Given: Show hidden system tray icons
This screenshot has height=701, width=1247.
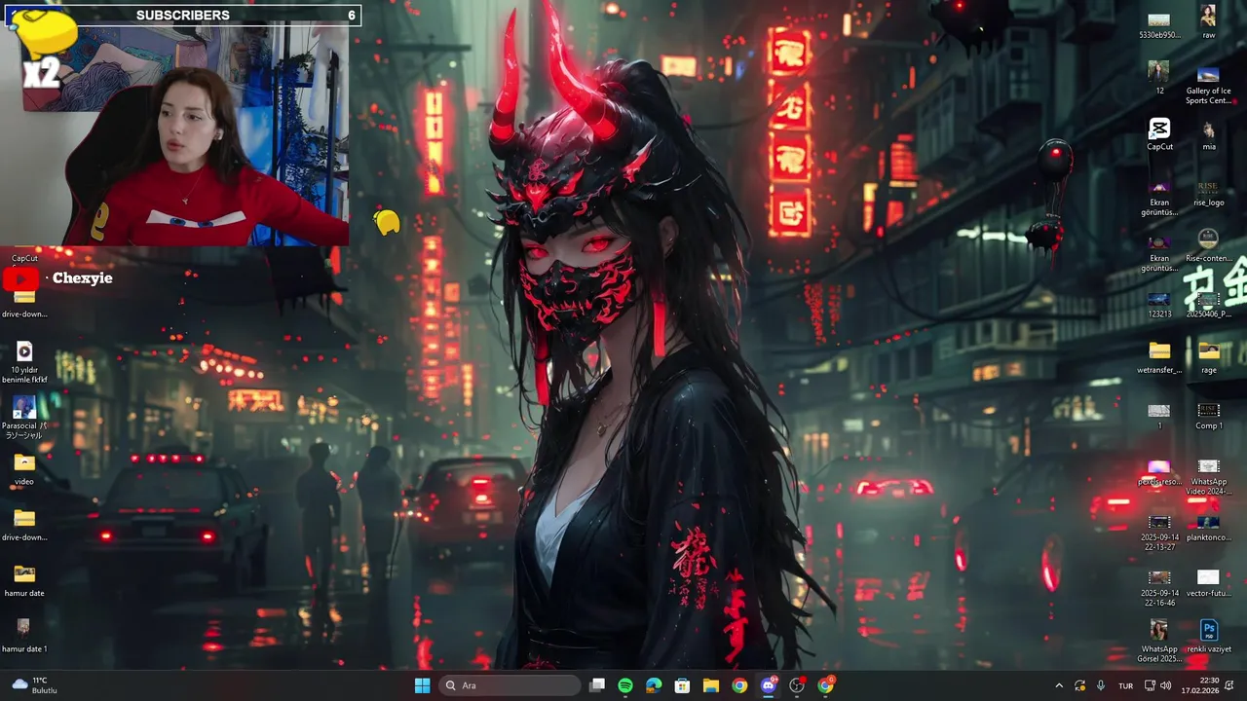Looking at the screenshot, I should (x=1059, y=685).
